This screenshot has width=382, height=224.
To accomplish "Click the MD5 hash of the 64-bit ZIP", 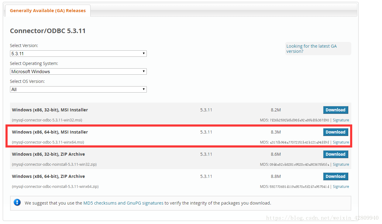I will pos(299,187).
